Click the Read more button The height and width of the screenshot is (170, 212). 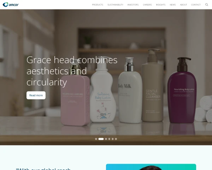[x=36, y=95]
